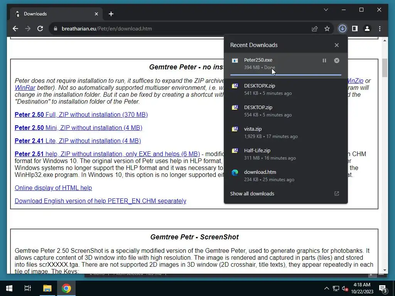395x296 pixels.
Task: Click the Peter250.exe download progress bar
Action: (286, 75)
